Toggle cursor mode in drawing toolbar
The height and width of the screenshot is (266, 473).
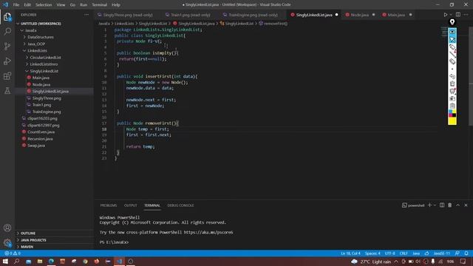[452, 39]
